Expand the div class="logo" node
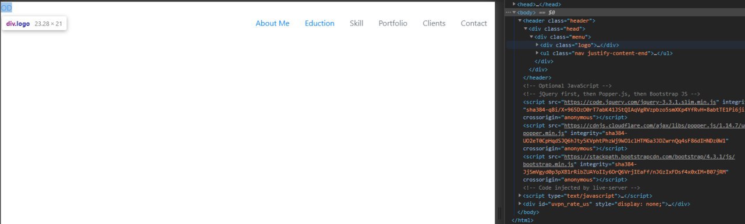The width and height of the screenshot is (745, 224). pyautogui.click(x=537, y=45)
